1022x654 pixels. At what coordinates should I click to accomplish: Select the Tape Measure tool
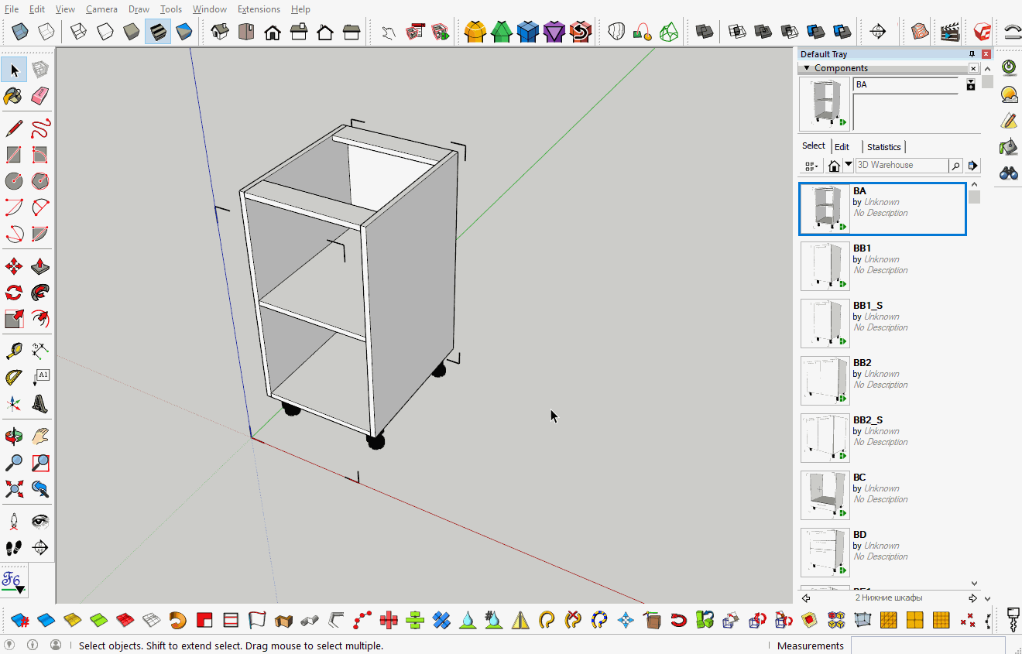click(14, 351)
